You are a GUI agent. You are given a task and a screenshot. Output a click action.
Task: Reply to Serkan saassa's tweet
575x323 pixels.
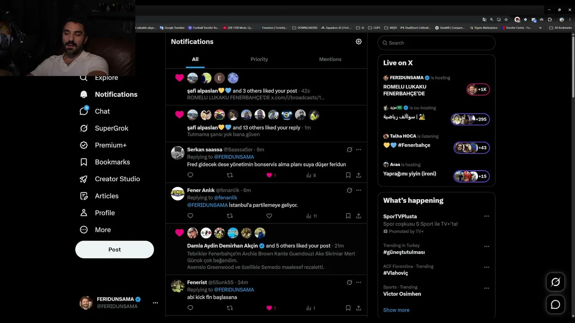(190, 175)
